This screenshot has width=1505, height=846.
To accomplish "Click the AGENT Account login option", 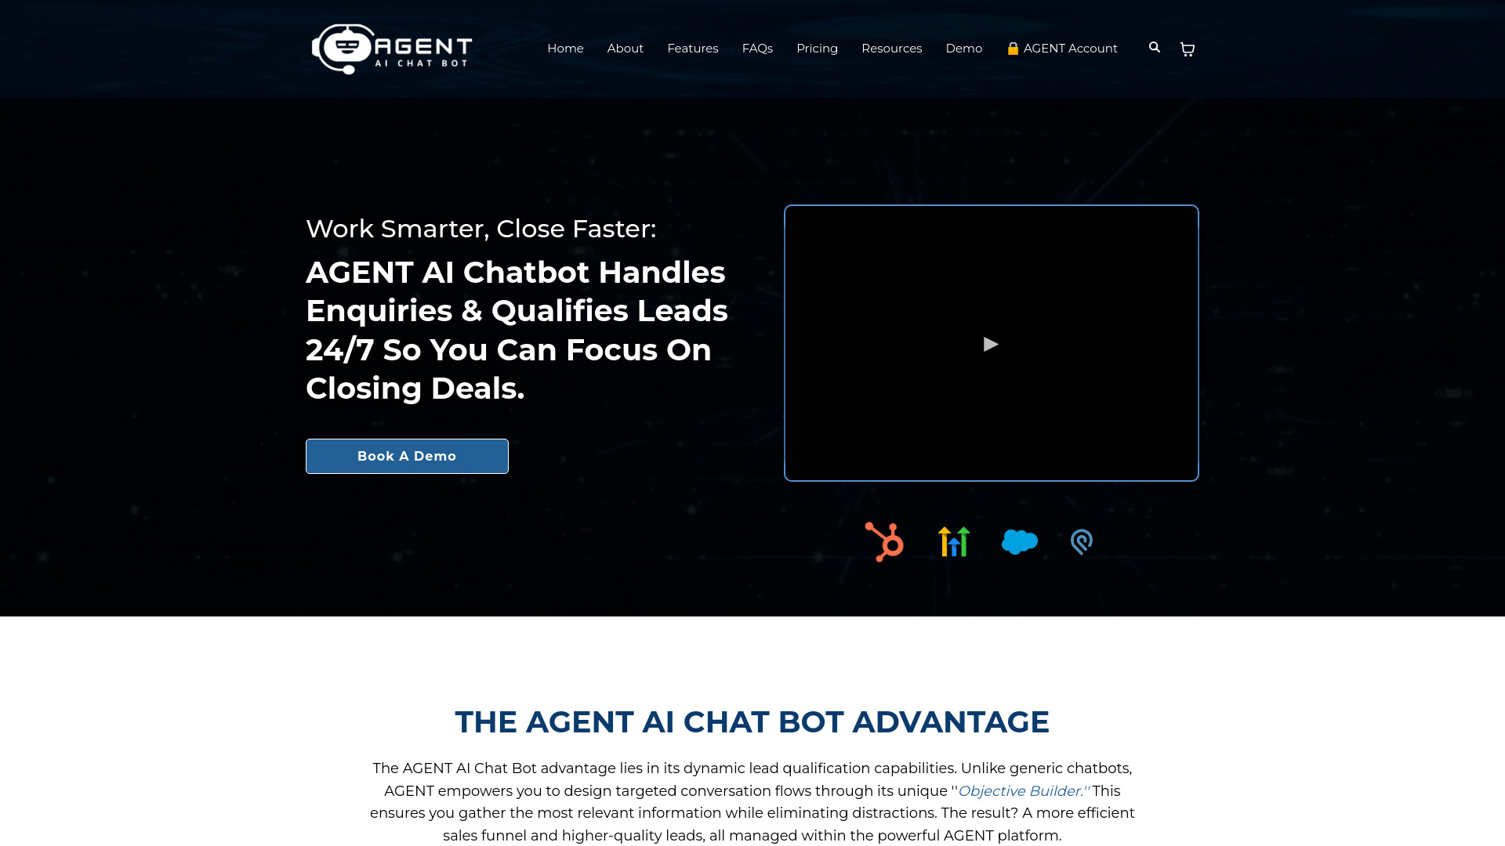I will 1061,49.
